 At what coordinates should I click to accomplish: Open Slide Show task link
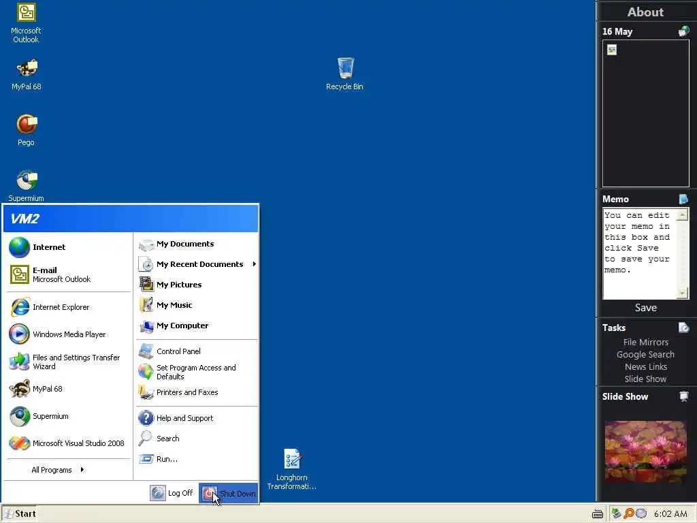pyautogui.click(x=645, y=379)
